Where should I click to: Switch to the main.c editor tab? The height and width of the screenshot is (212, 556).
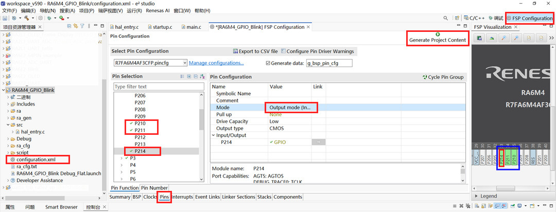191,27
